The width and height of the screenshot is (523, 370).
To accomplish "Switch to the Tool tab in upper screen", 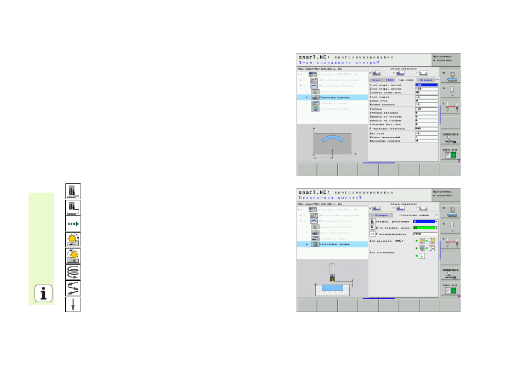I will pos(389,80).
